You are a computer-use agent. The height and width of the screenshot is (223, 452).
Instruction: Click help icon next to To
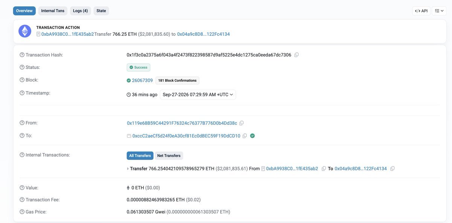click(x=22, y=136)
